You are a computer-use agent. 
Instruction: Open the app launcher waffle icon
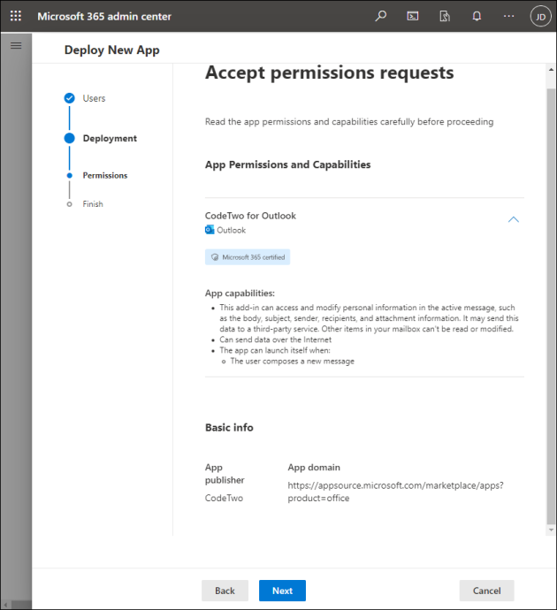point(16,16)
